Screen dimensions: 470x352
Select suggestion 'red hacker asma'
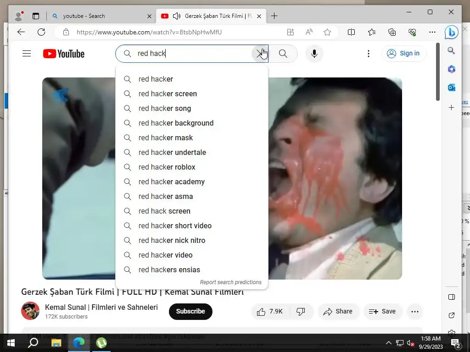[192, 196]
